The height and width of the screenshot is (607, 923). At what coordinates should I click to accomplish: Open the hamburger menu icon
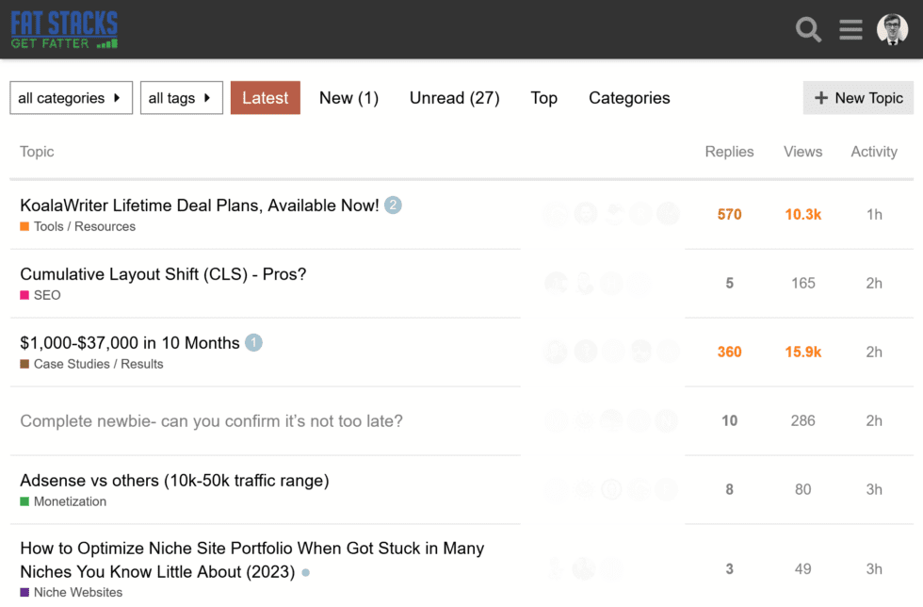click(850, 29)
